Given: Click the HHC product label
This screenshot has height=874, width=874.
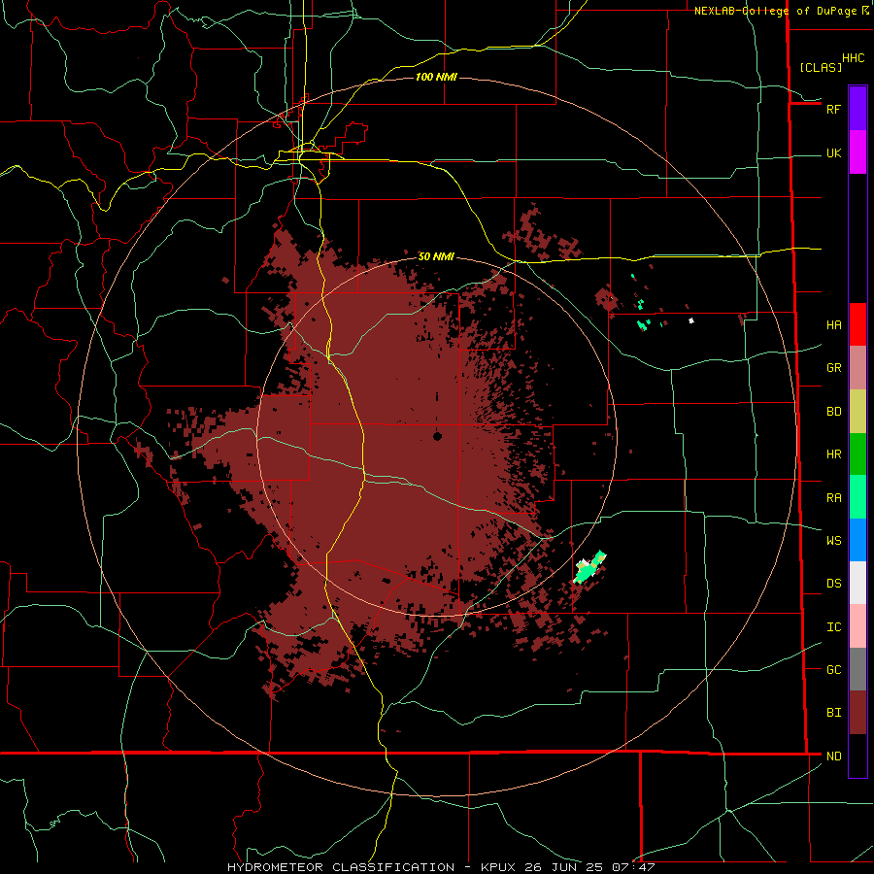Looking at the screenshot, I should coord(853,58).
